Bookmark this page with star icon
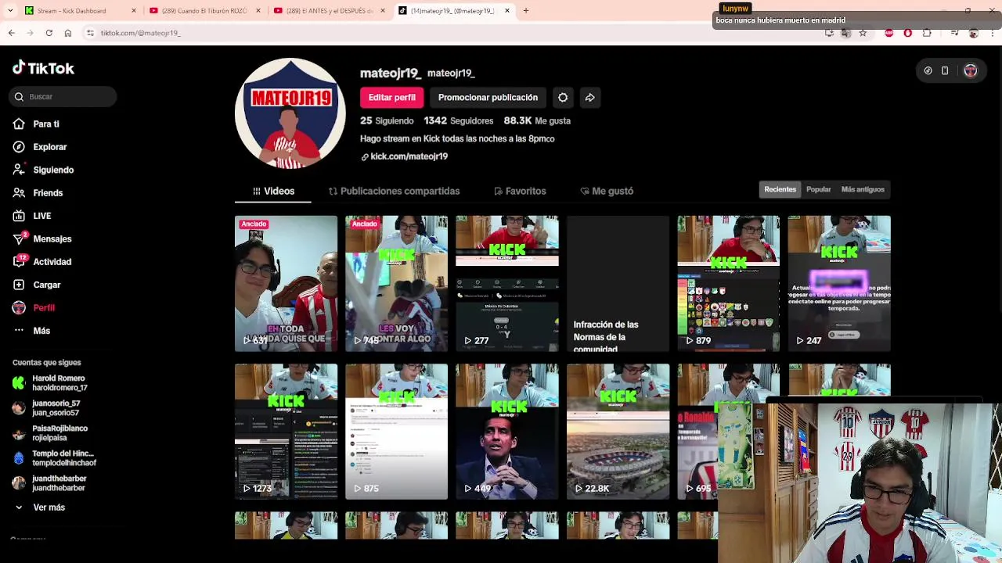1002x563 pixels. click(863, 33)
